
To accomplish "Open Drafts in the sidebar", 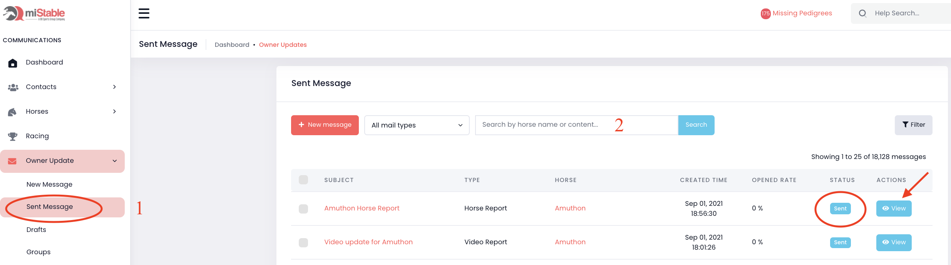I will pyautogui.click(x=36, y=230).
